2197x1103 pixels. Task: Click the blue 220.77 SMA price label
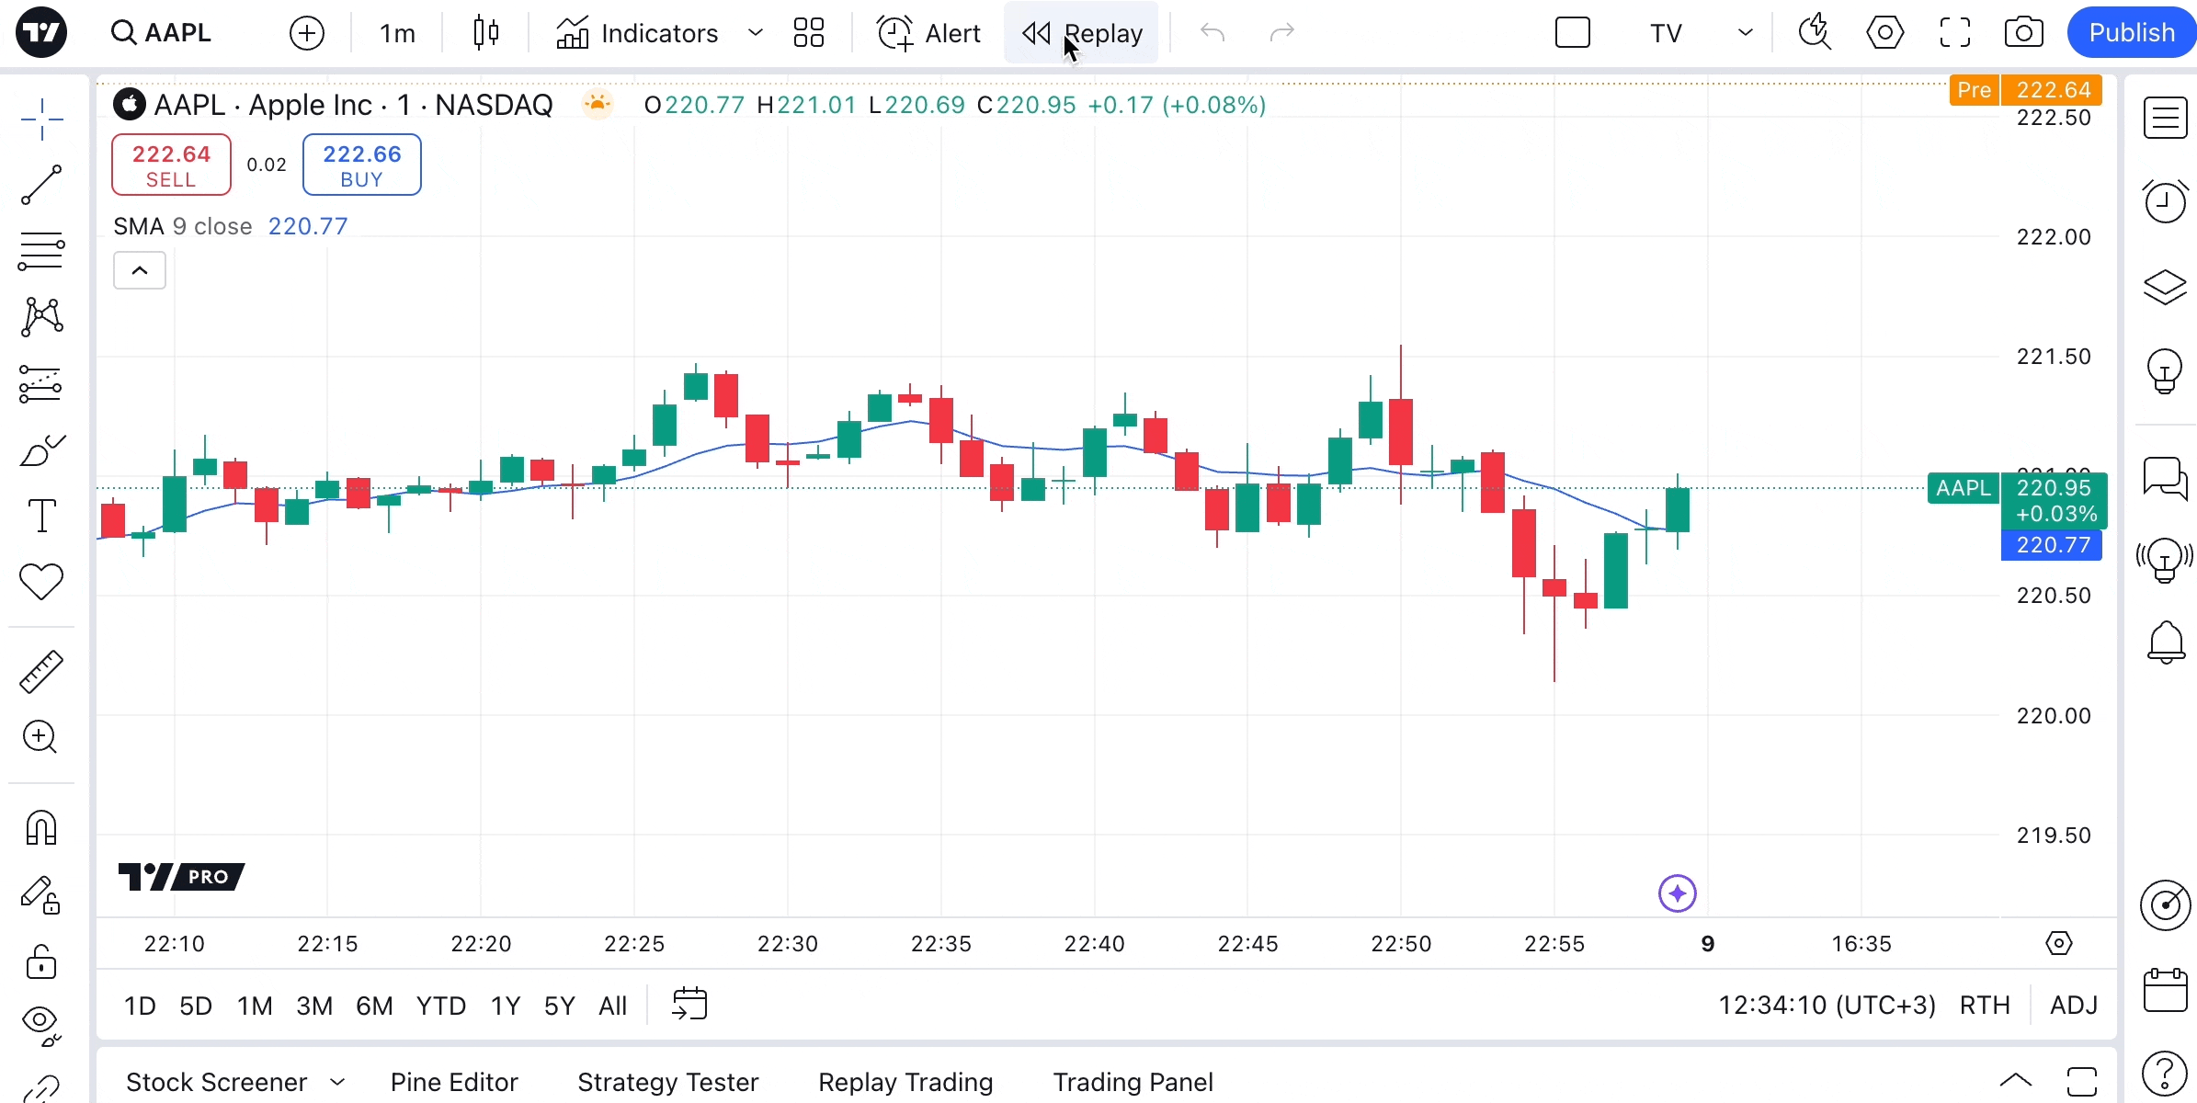tap(2052, 545)
